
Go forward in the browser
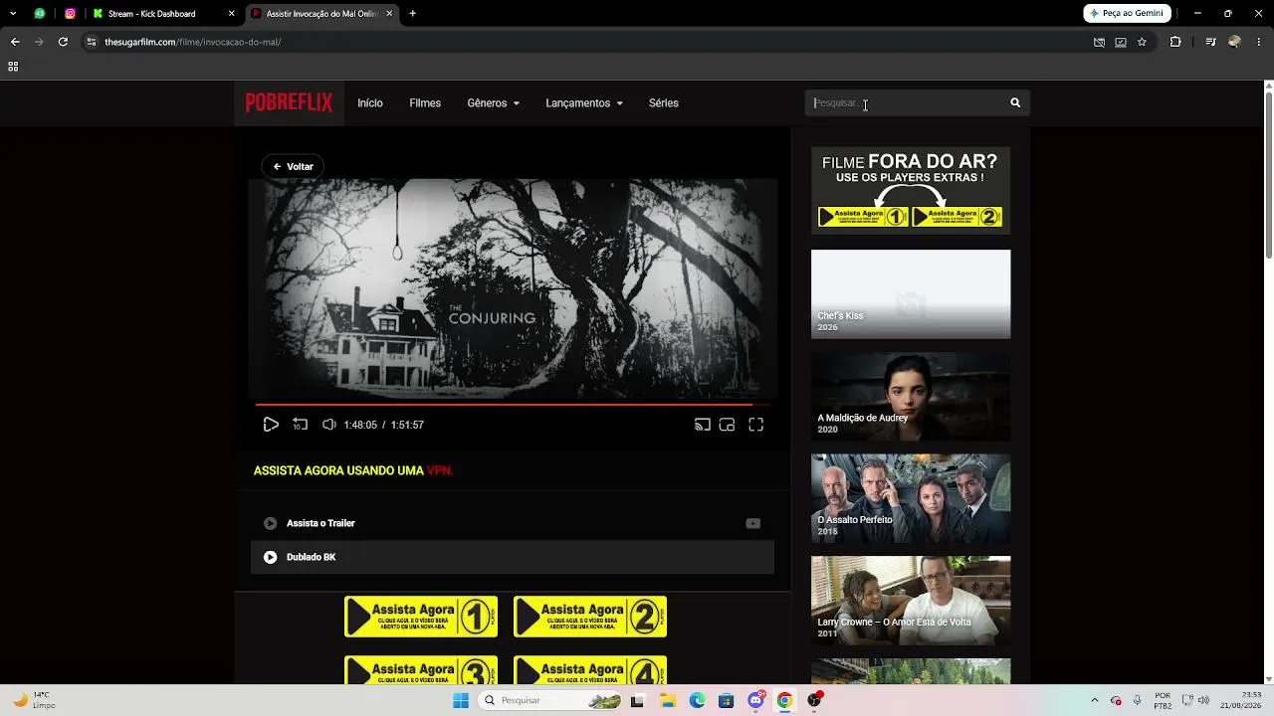tap(39, 42)
